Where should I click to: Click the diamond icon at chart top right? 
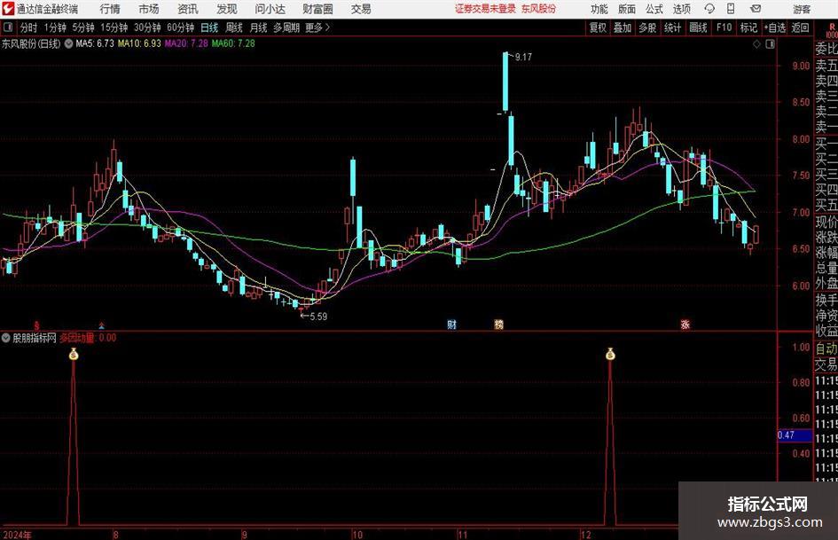pos(756,44)
